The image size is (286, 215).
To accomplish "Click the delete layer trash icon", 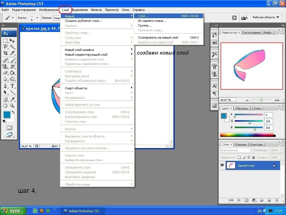I will (277, 200).
